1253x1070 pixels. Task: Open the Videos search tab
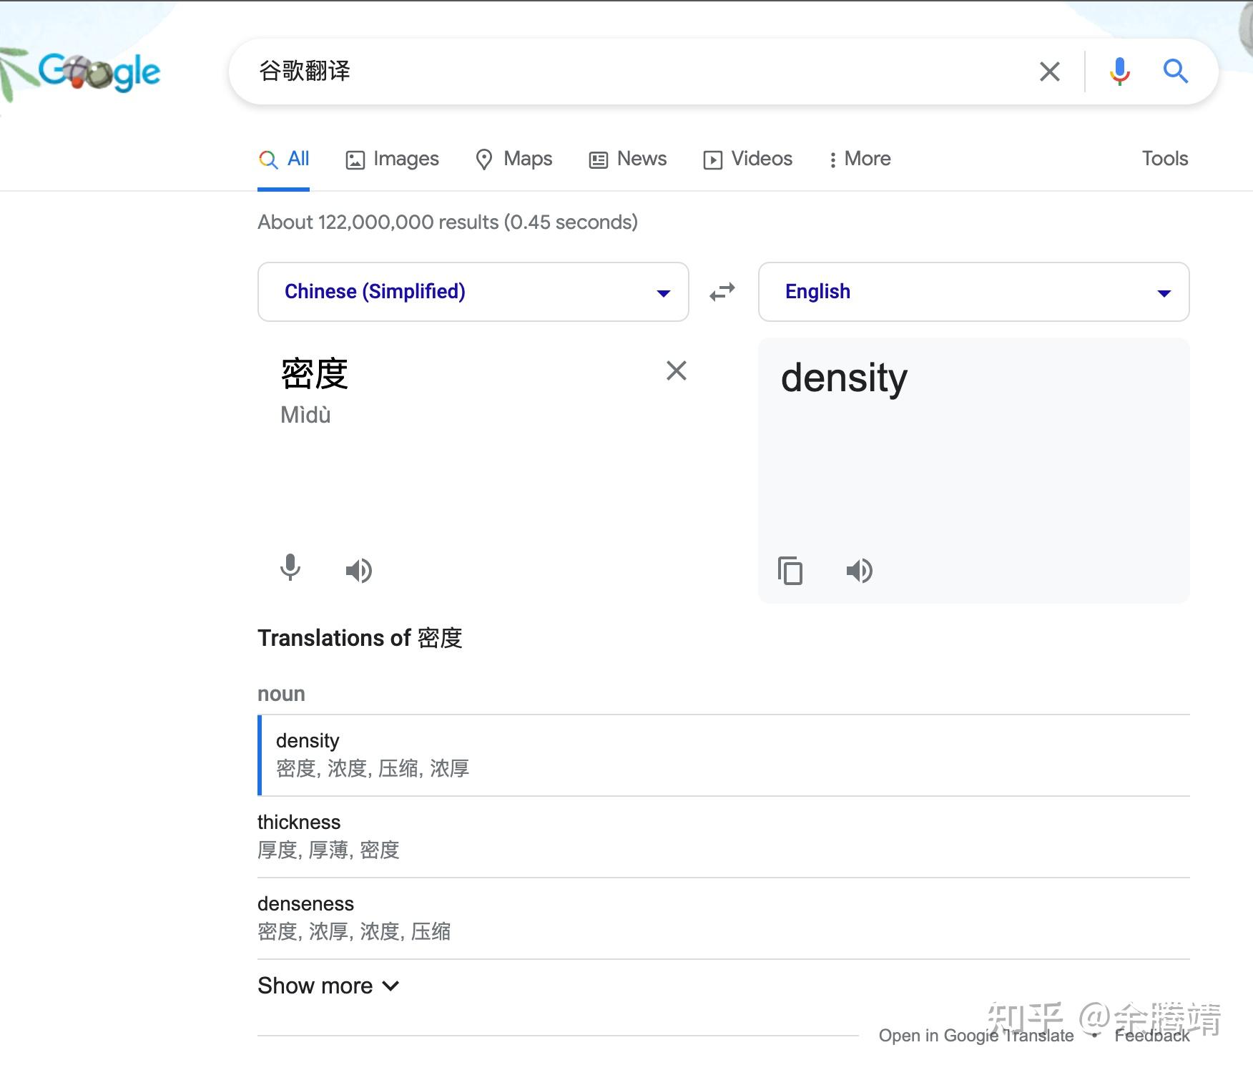tap(747, 159)
